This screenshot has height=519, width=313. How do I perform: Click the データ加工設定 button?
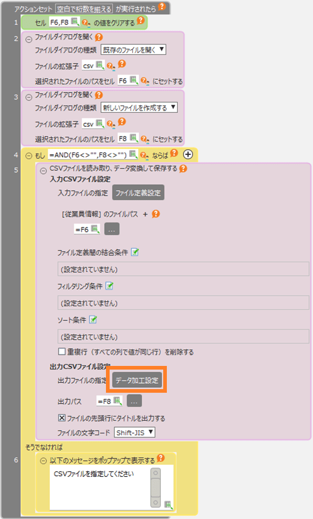(x=137, y=381)
